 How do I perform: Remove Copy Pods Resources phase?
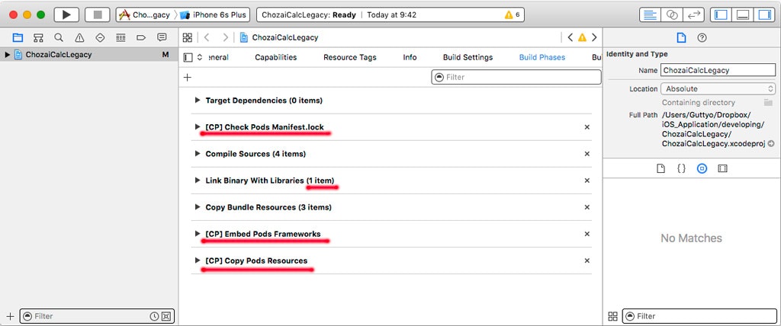coord(587,260)
